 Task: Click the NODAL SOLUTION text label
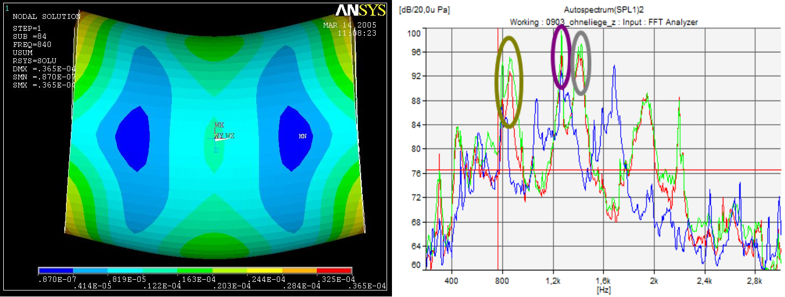coord(46,17)
